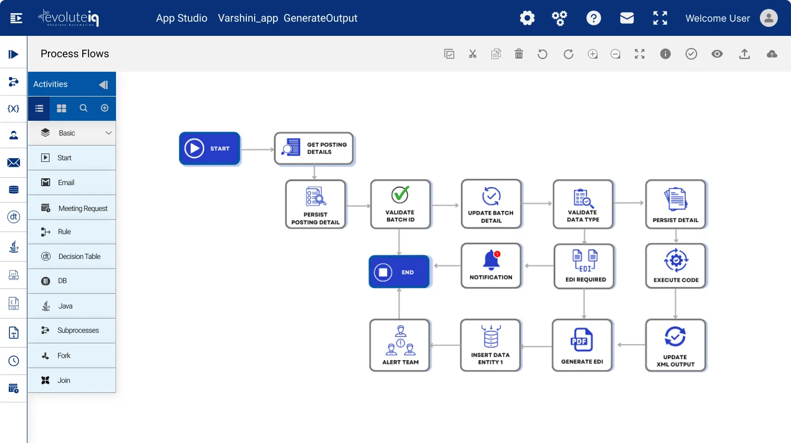Collapse the Basic activities section
791x443 pixels.
pos(109,133)
